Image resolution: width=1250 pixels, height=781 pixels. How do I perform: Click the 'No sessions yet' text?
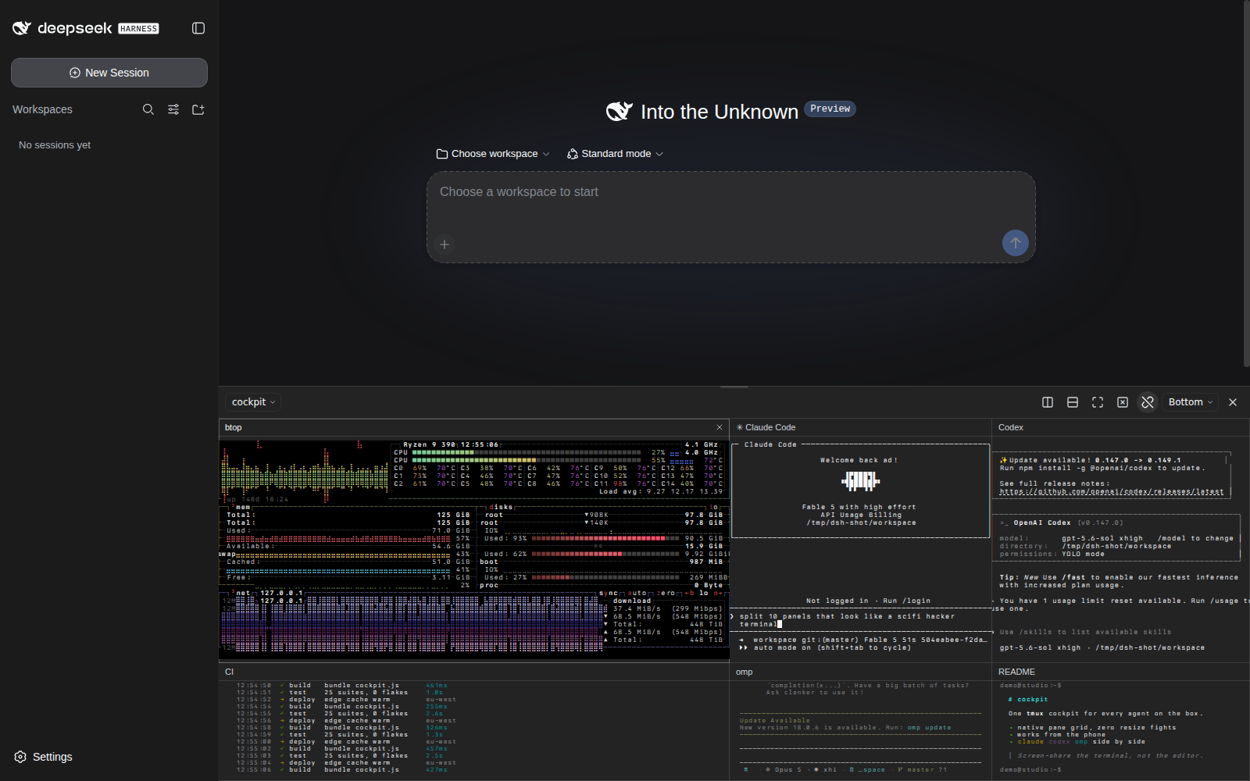55,145
